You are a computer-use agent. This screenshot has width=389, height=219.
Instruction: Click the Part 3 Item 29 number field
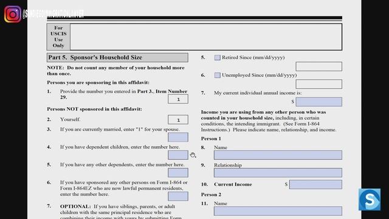coord(178,99)
